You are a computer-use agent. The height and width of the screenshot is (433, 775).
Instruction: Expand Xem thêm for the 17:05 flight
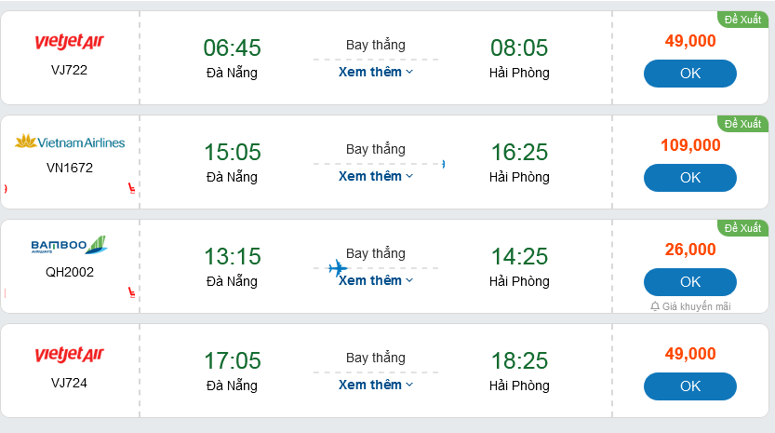pyautogui.click(x=375, y=385)
